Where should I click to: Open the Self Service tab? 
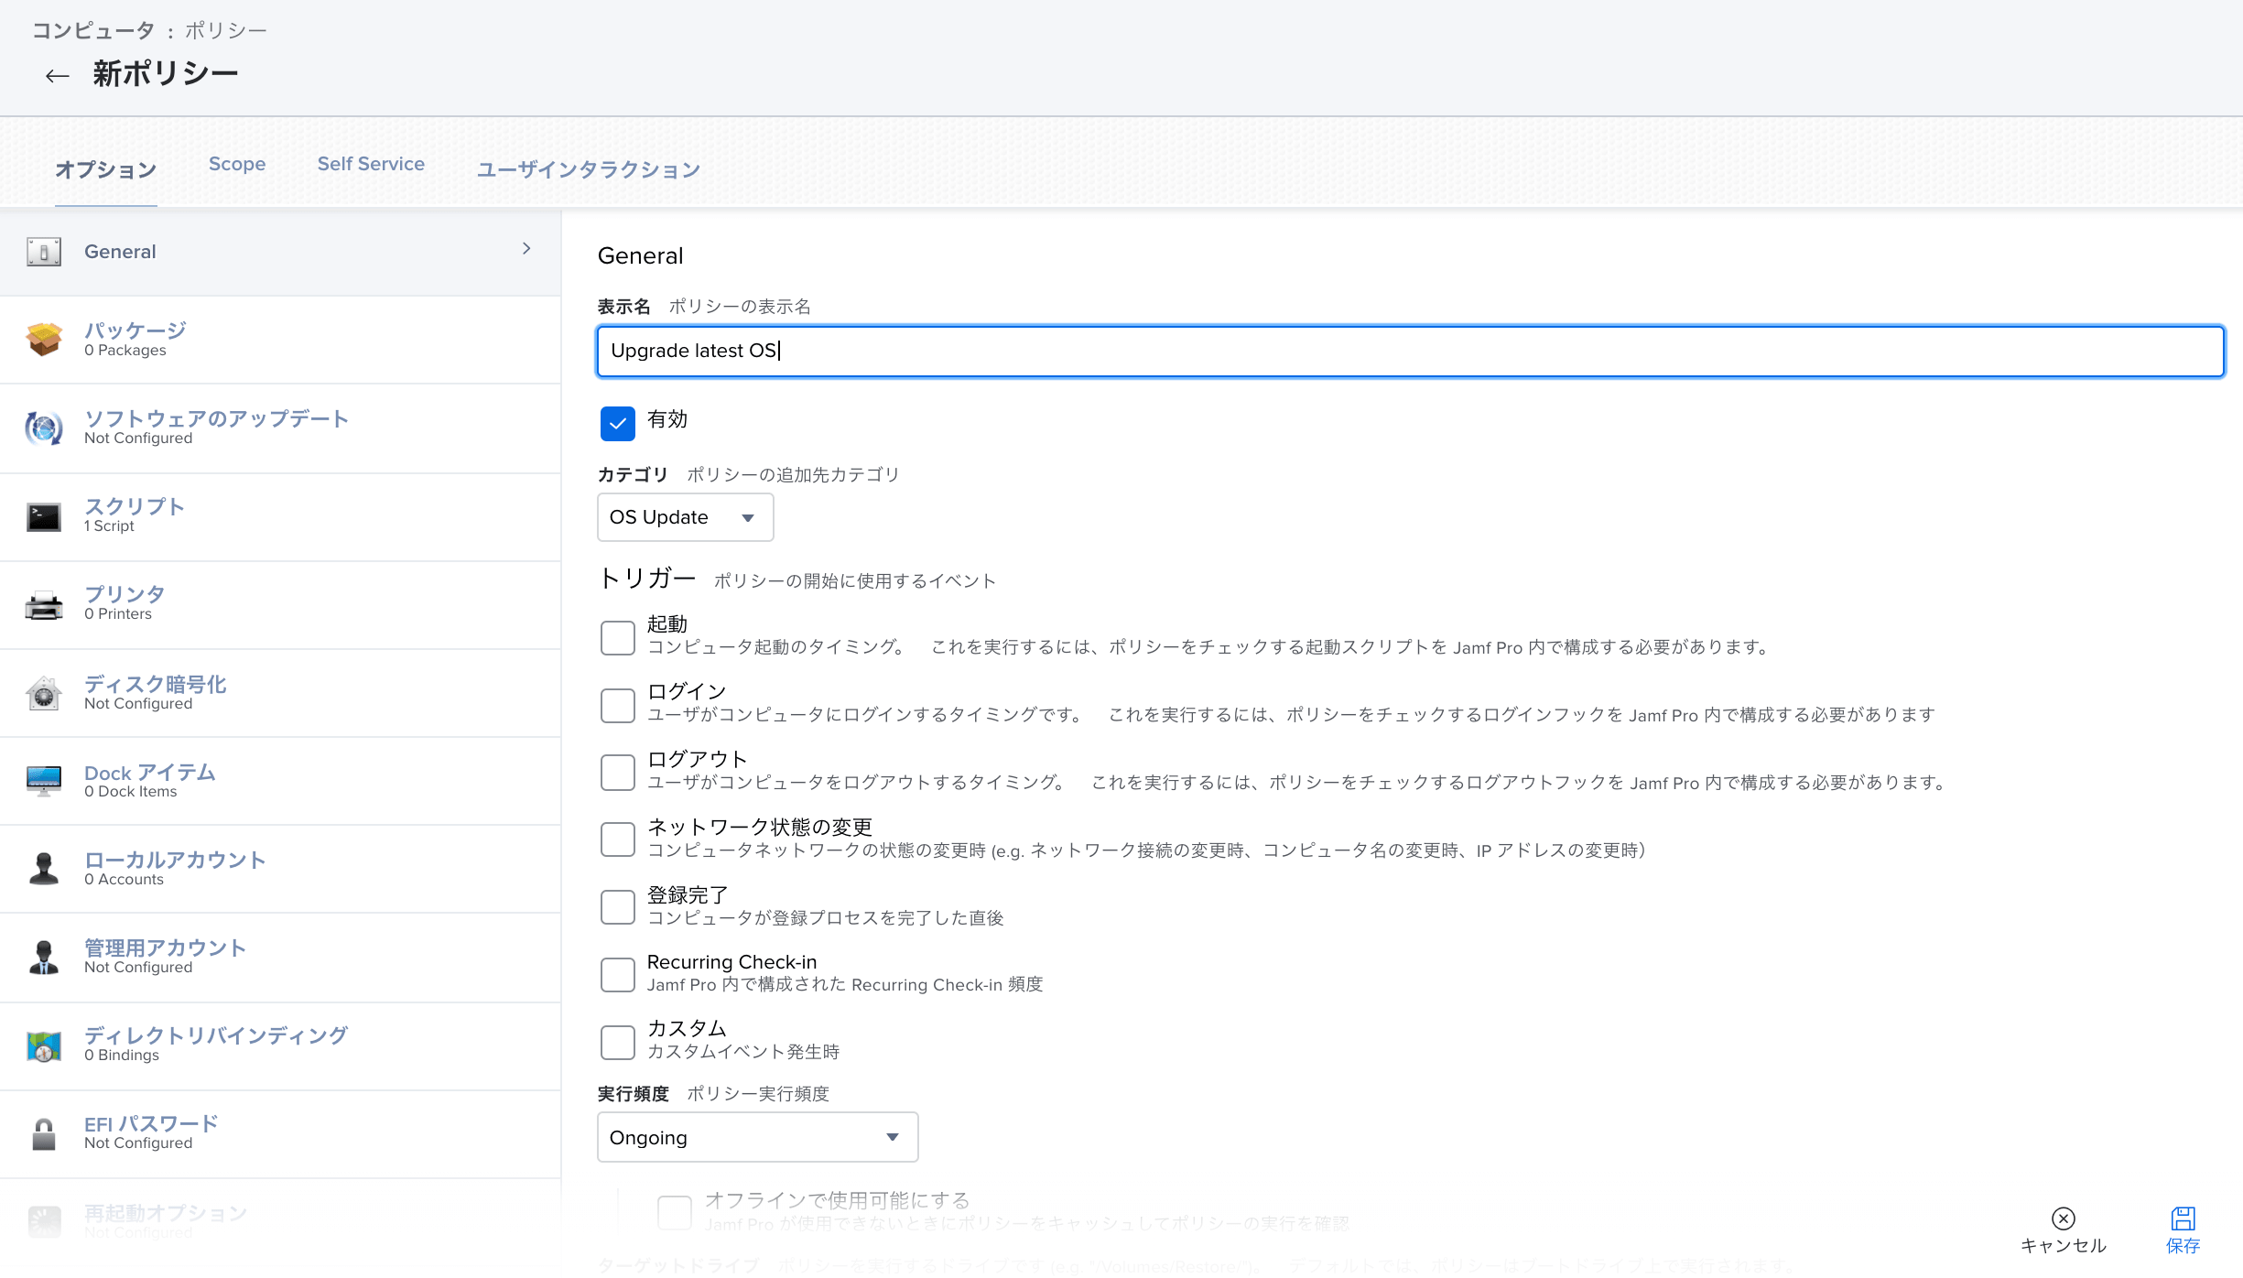click(x=371, y=164)
